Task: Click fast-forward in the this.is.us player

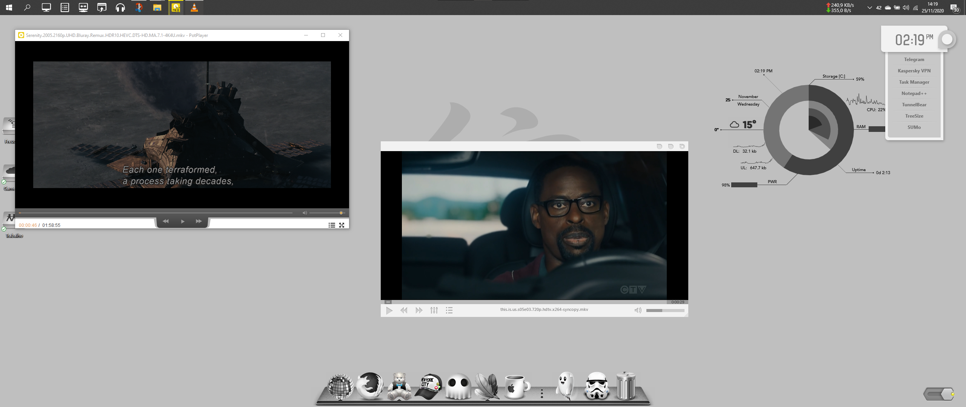Action: click(419, 310)
